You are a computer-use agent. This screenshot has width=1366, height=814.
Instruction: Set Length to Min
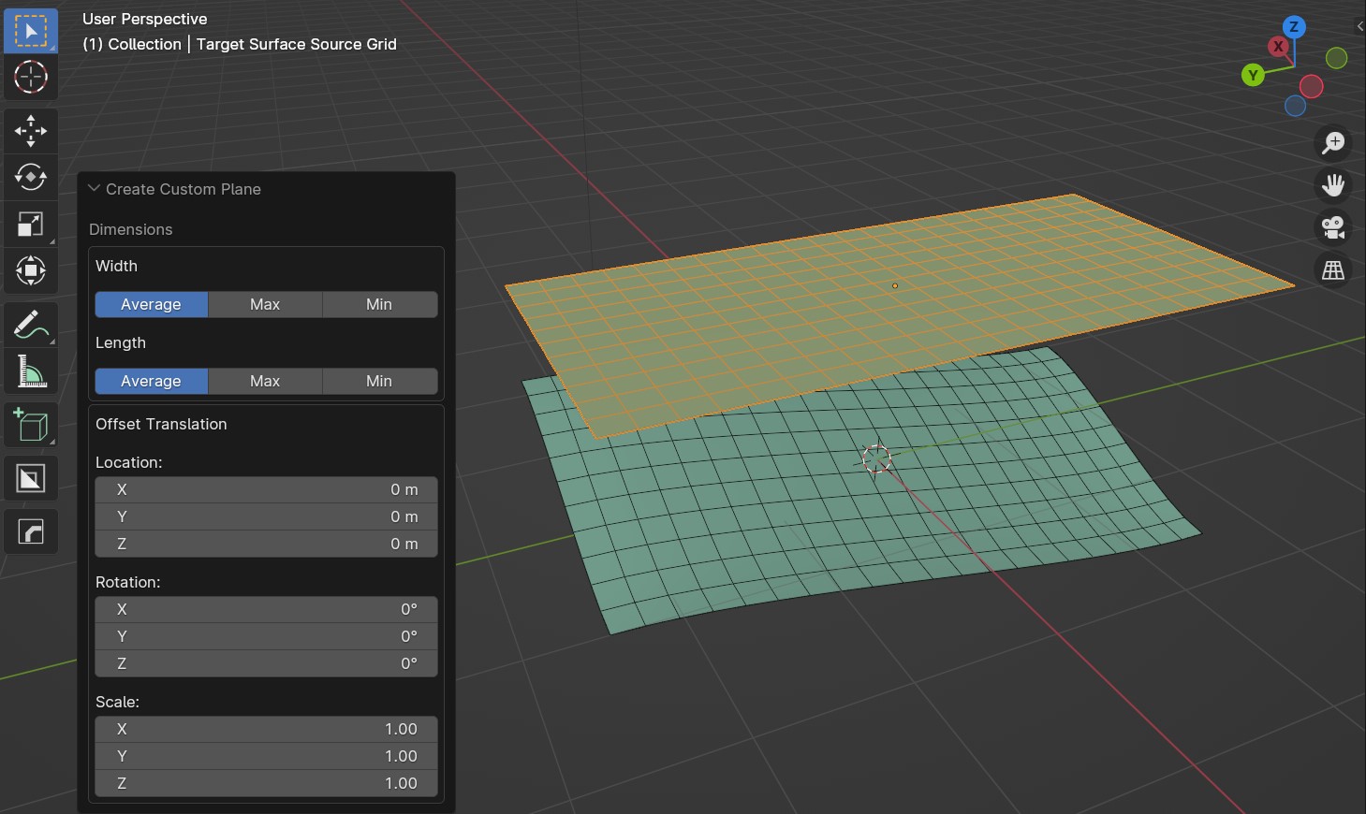(379, 381)
